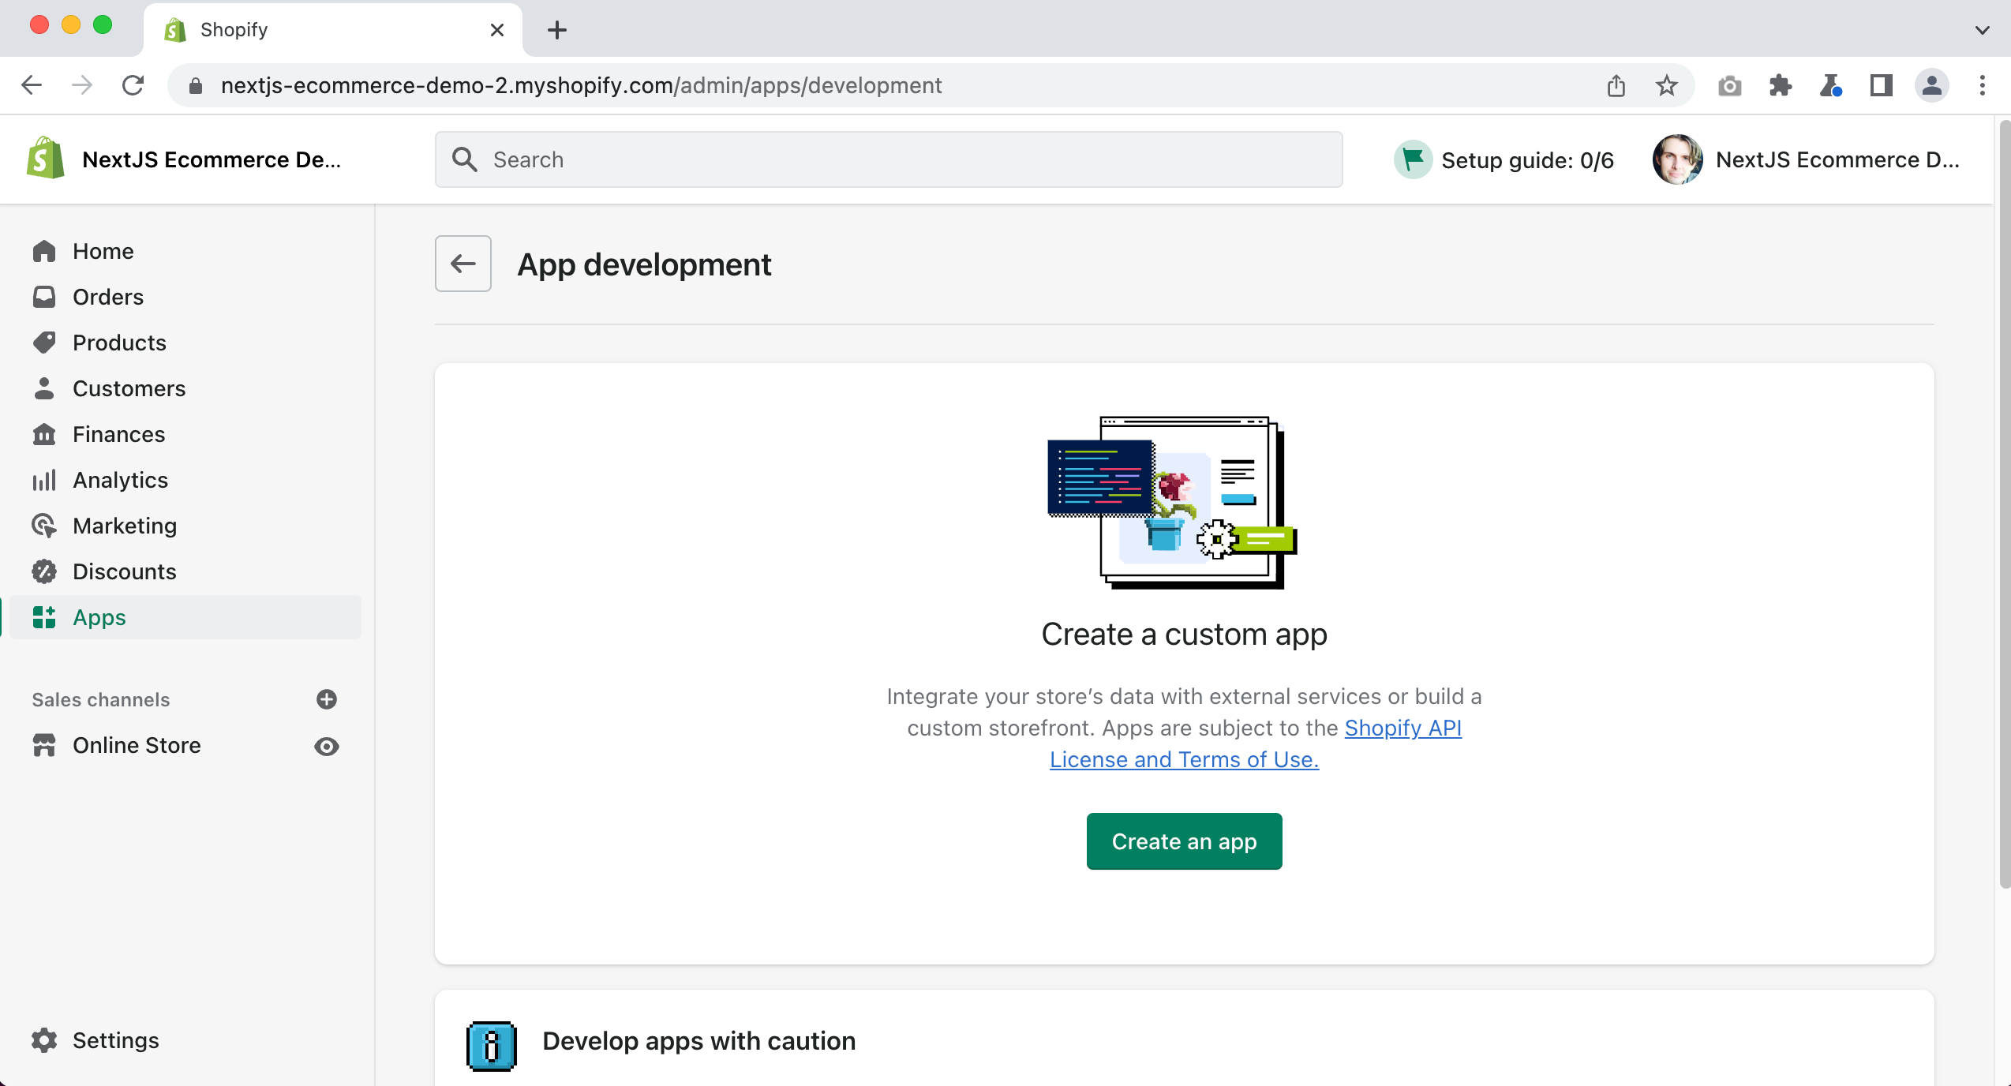Click the Search input field
Image resolution: width=2011 pixels, height=1086 pixels.
pos(889,159)
